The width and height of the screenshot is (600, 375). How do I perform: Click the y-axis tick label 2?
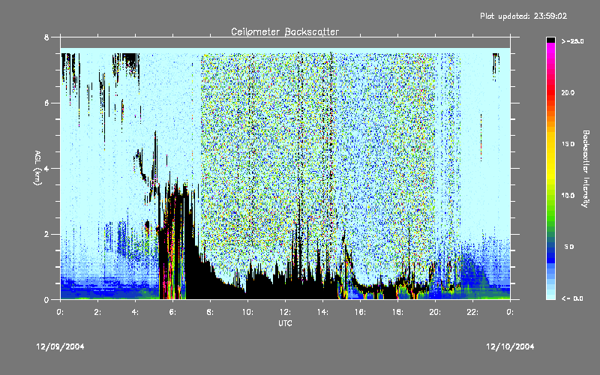[x=46, y=234]
